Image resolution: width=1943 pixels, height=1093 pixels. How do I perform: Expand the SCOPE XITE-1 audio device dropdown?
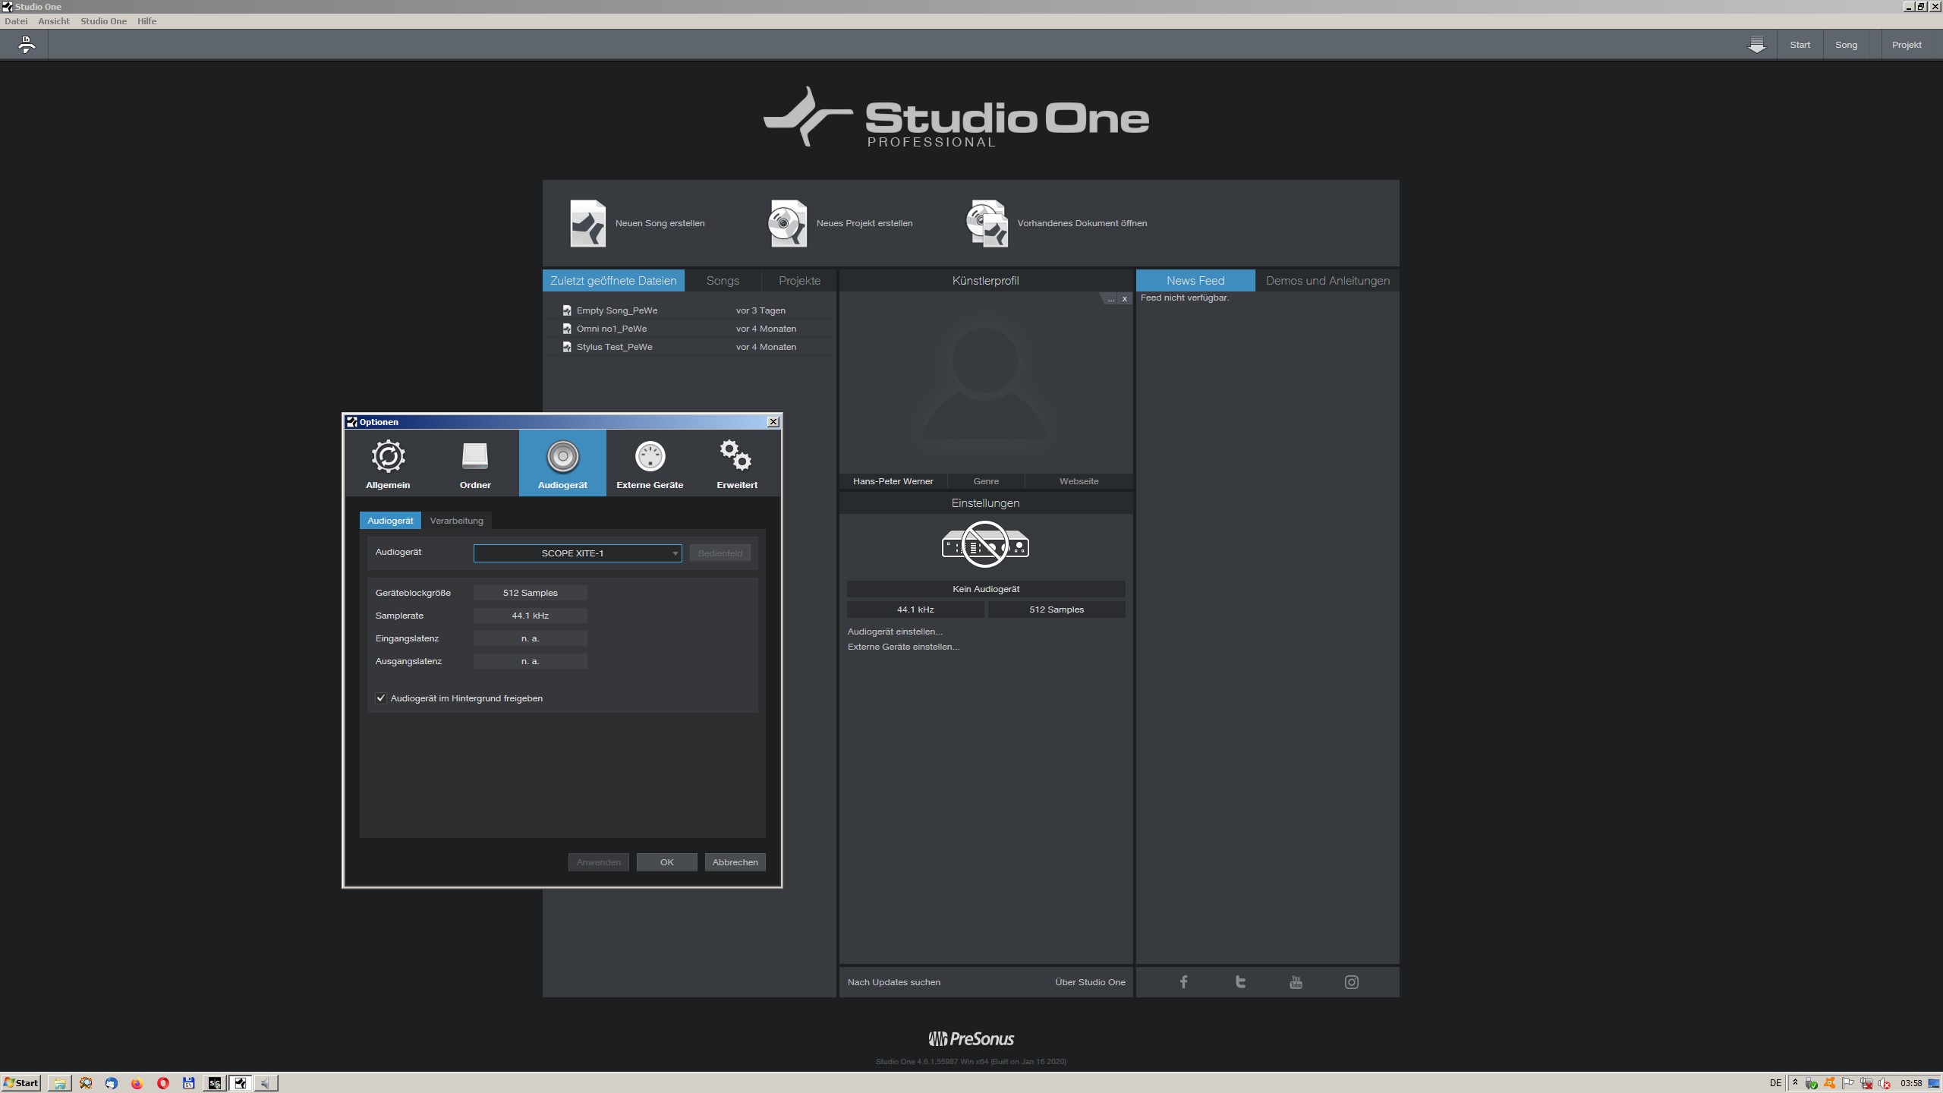click(577, 553)
